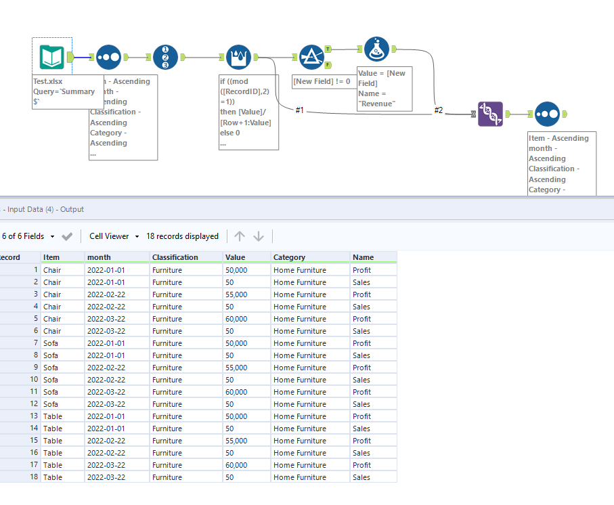Click the Classification column header
The image size is (614, 505).
point(175,257)
